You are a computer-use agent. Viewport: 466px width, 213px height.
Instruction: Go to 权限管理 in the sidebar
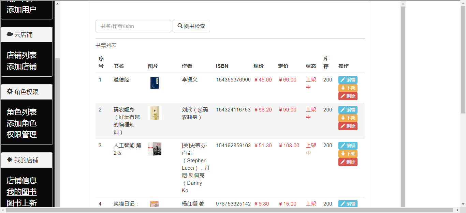click(x=21, y=135)
